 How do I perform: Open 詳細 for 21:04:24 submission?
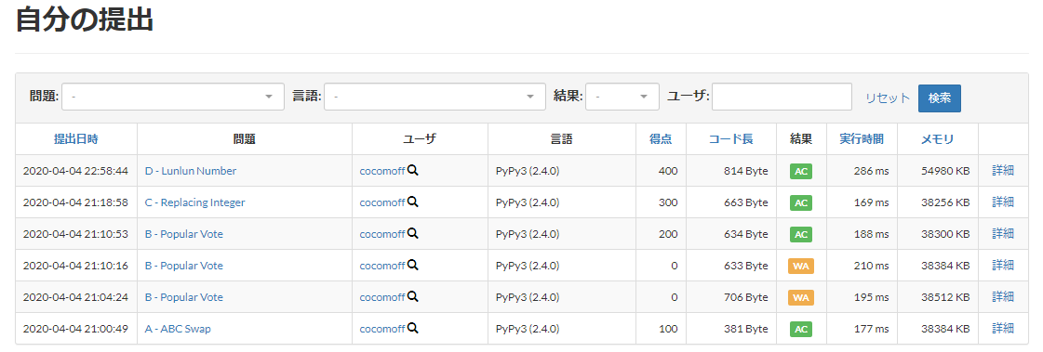1003,296
